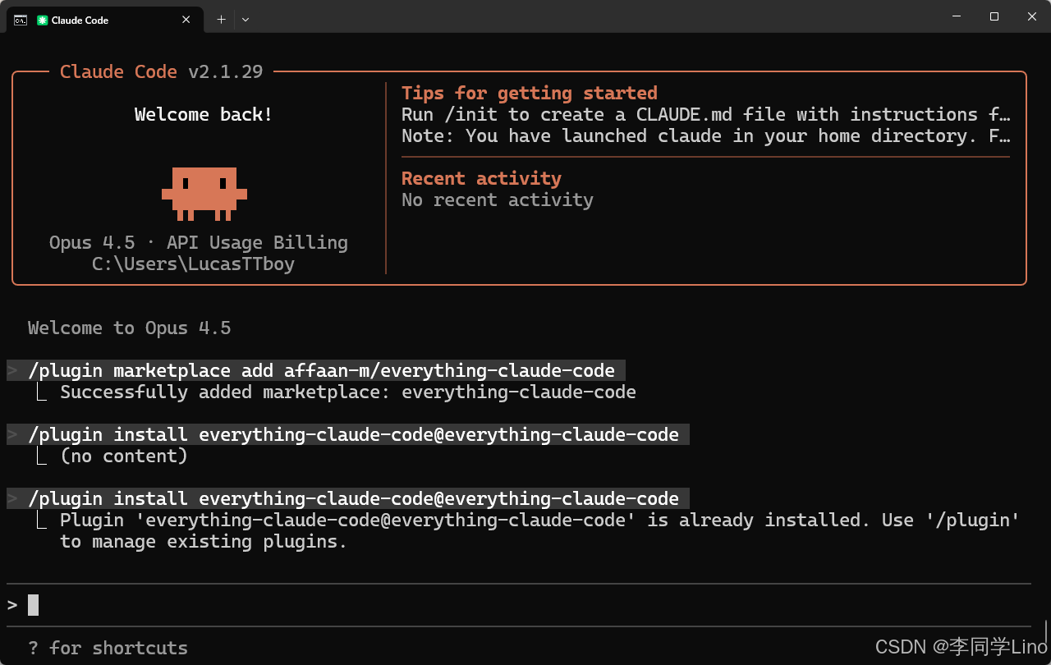Screen dimensions: 1051x665
Task: Click the branch symbol under the second plugin command
Action: click(43, 456)
